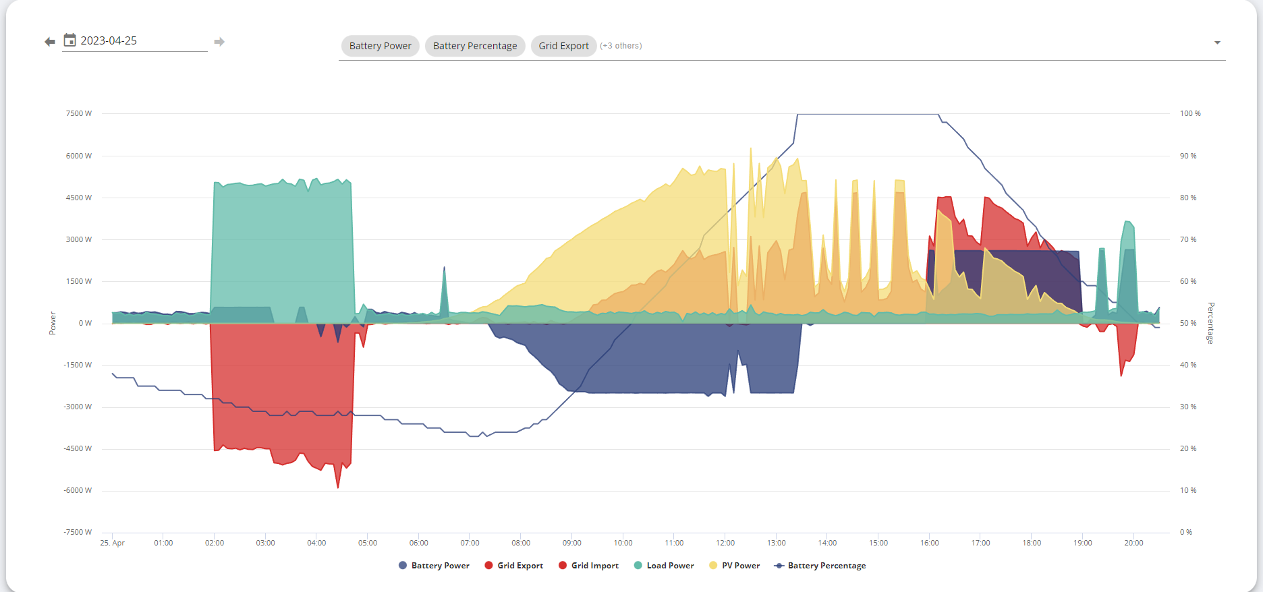Go to previous day with left arrow
The width and height of the screenshot is (1263, 592).
coord(50,42)
